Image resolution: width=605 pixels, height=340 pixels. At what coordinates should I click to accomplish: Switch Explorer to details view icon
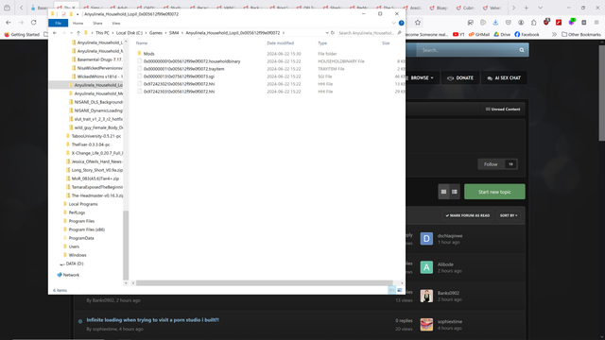coord(391,290)
